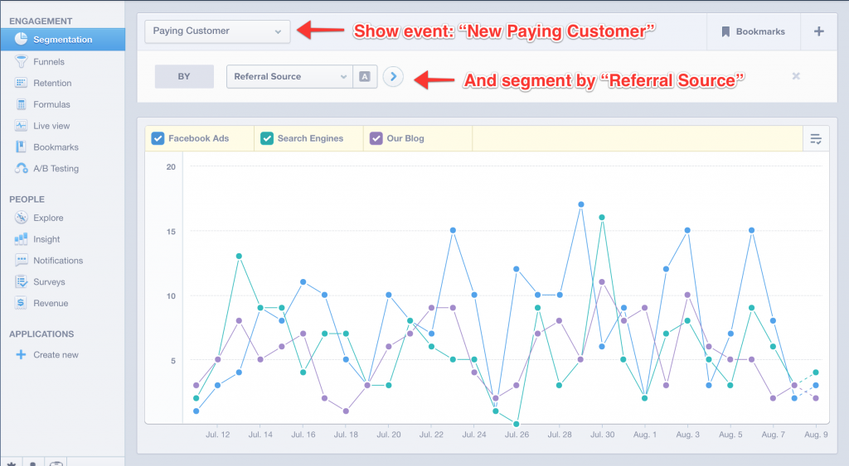Uncheck the Facebook Ads series checkbox
This screenshot has width=849, height=466.
tap(158, 138)
